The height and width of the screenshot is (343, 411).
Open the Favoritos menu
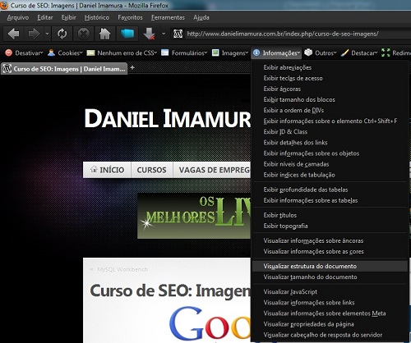click(x=130, y=17)
